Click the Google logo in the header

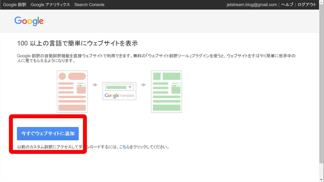[x=29, y=21]
